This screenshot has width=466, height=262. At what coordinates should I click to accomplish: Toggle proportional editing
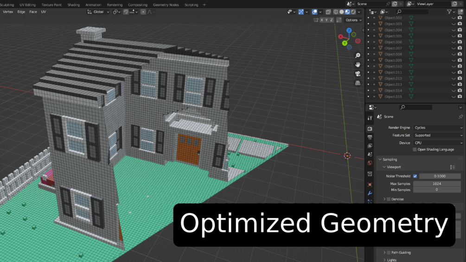pos(143,12)
